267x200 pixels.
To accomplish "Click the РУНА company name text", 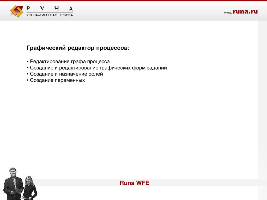I will pyautogui.click(x=50, y=9).
